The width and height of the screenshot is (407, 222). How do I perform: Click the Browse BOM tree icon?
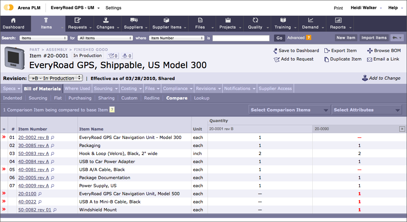(370, 51)
